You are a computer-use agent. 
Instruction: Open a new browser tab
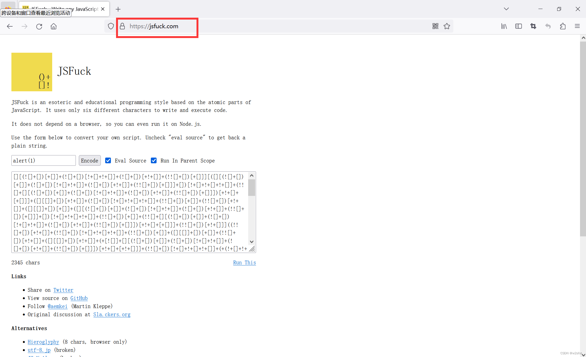pyautogui.click(x=118, y=9)
